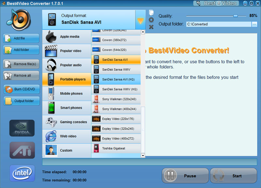The image size is (261, 188).
Task: Select SanDisk Sansa WMV (HQ) format
Action: point(116,89)
